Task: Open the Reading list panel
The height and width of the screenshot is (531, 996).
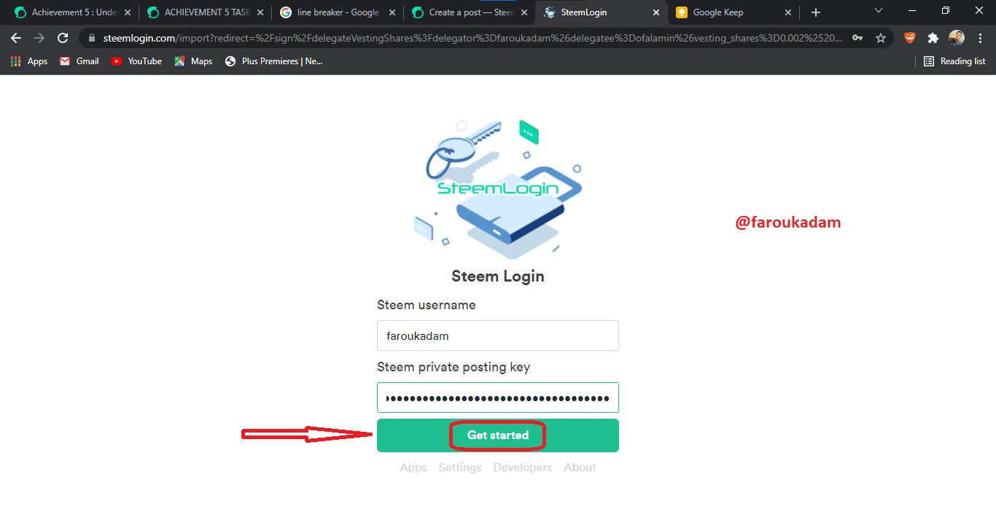Action: (954, 61)
